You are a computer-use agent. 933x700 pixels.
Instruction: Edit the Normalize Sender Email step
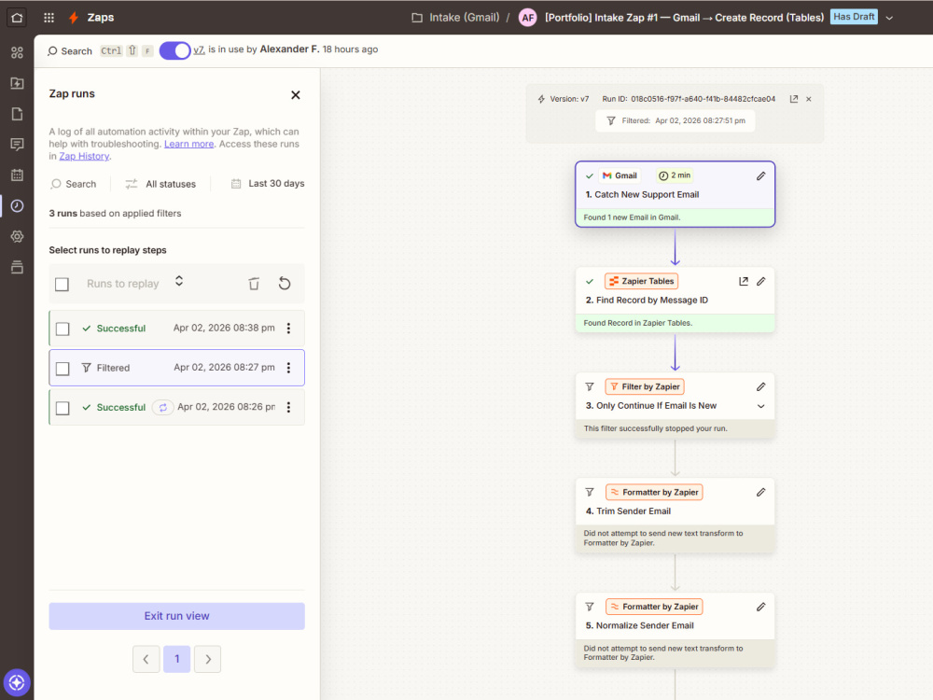(x=760, y=607)
